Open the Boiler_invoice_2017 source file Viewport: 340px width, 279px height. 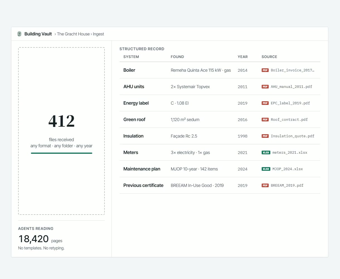(293, 70)
